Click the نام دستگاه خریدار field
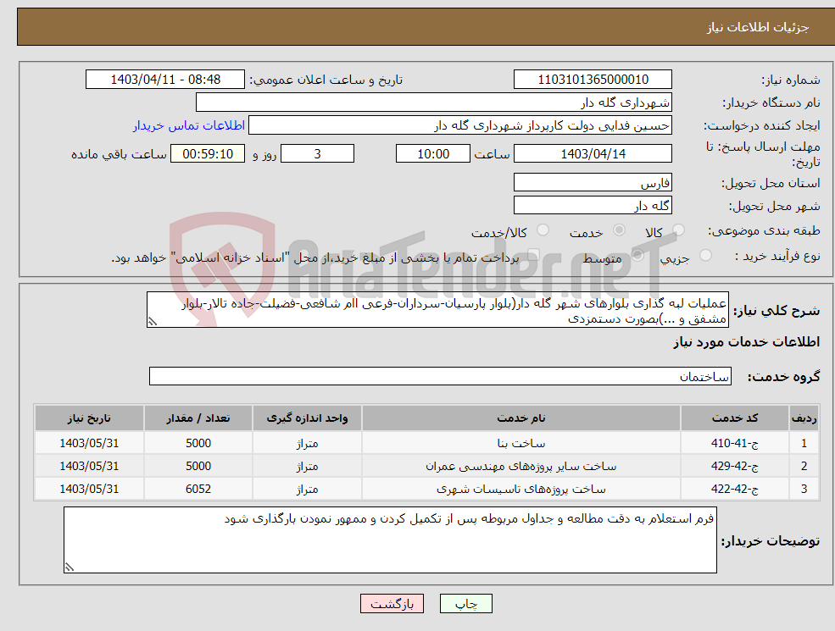Image resolution: width=835 pixels, height=631 pixels. [434, 102]
